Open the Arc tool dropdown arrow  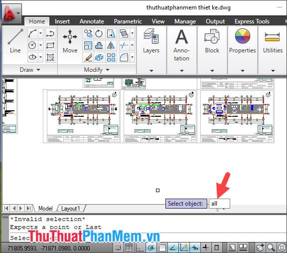coord(41,34)
